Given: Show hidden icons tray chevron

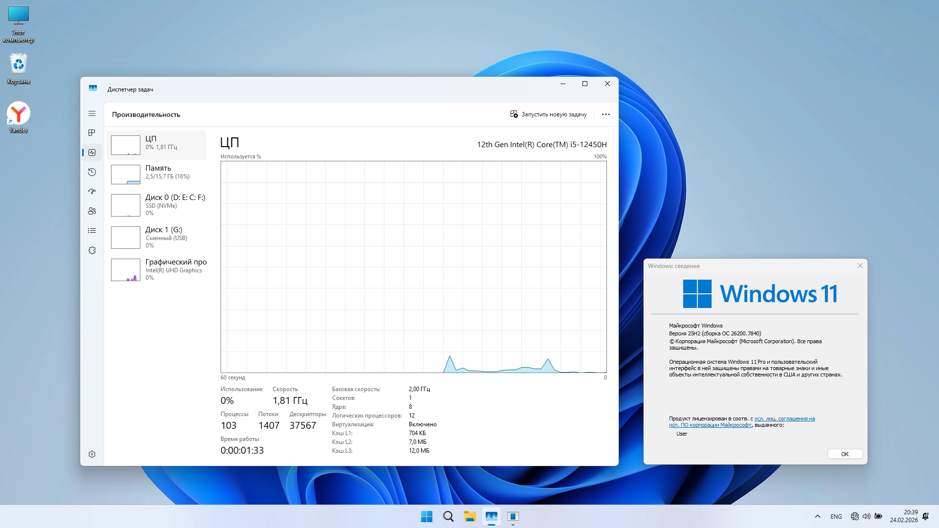Looking at the screenshot, I should point(817,516).
